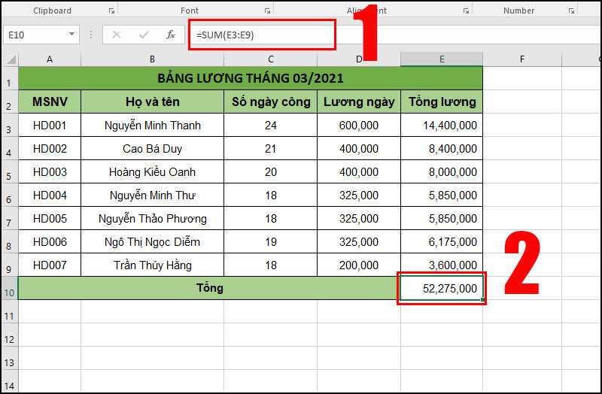This screenshot has height=394, width=602.
Task: Click the merged title BẢNG LƯƠNG THÁNG 03/2021
Action: [250, 78]
